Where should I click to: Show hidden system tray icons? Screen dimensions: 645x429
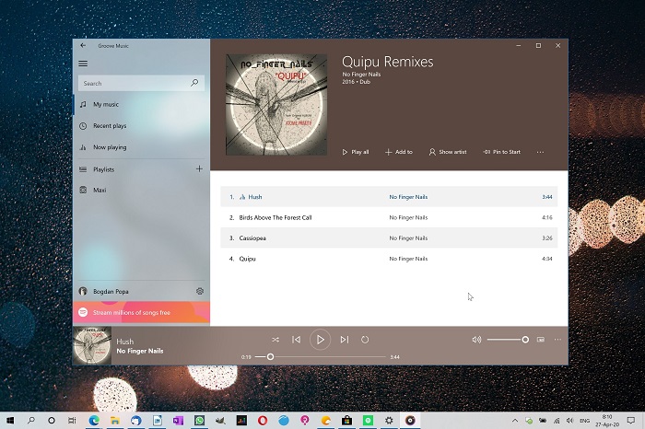[515, 421]
